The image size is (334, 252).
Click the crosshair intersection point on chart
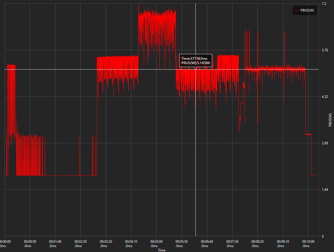point(196,69)
